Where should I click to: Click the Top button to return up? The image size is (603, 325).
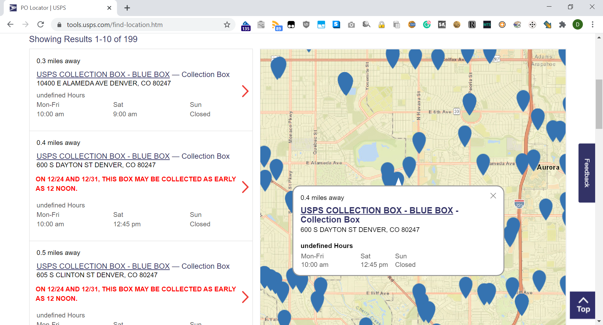(583, 305)
